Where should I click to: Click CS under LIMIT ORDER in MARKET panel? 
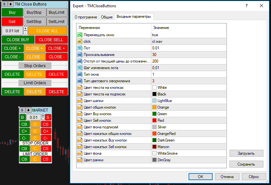tap(46, 159)
